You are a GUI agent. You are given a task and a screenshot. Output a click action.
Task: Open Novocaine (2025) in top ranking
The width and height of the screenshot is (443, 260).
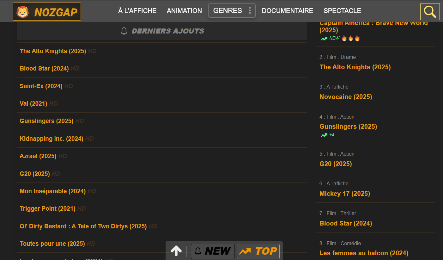pyautogui.click(x=346, y=97)
